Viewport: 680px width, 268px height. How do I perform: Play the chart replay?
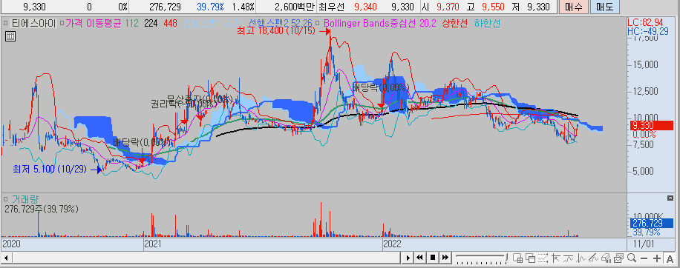pos(408,258)
